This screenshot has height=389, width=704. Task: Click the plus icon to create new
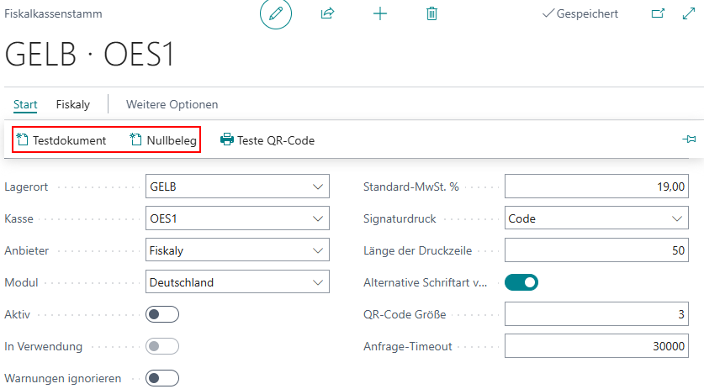(380, 14)
